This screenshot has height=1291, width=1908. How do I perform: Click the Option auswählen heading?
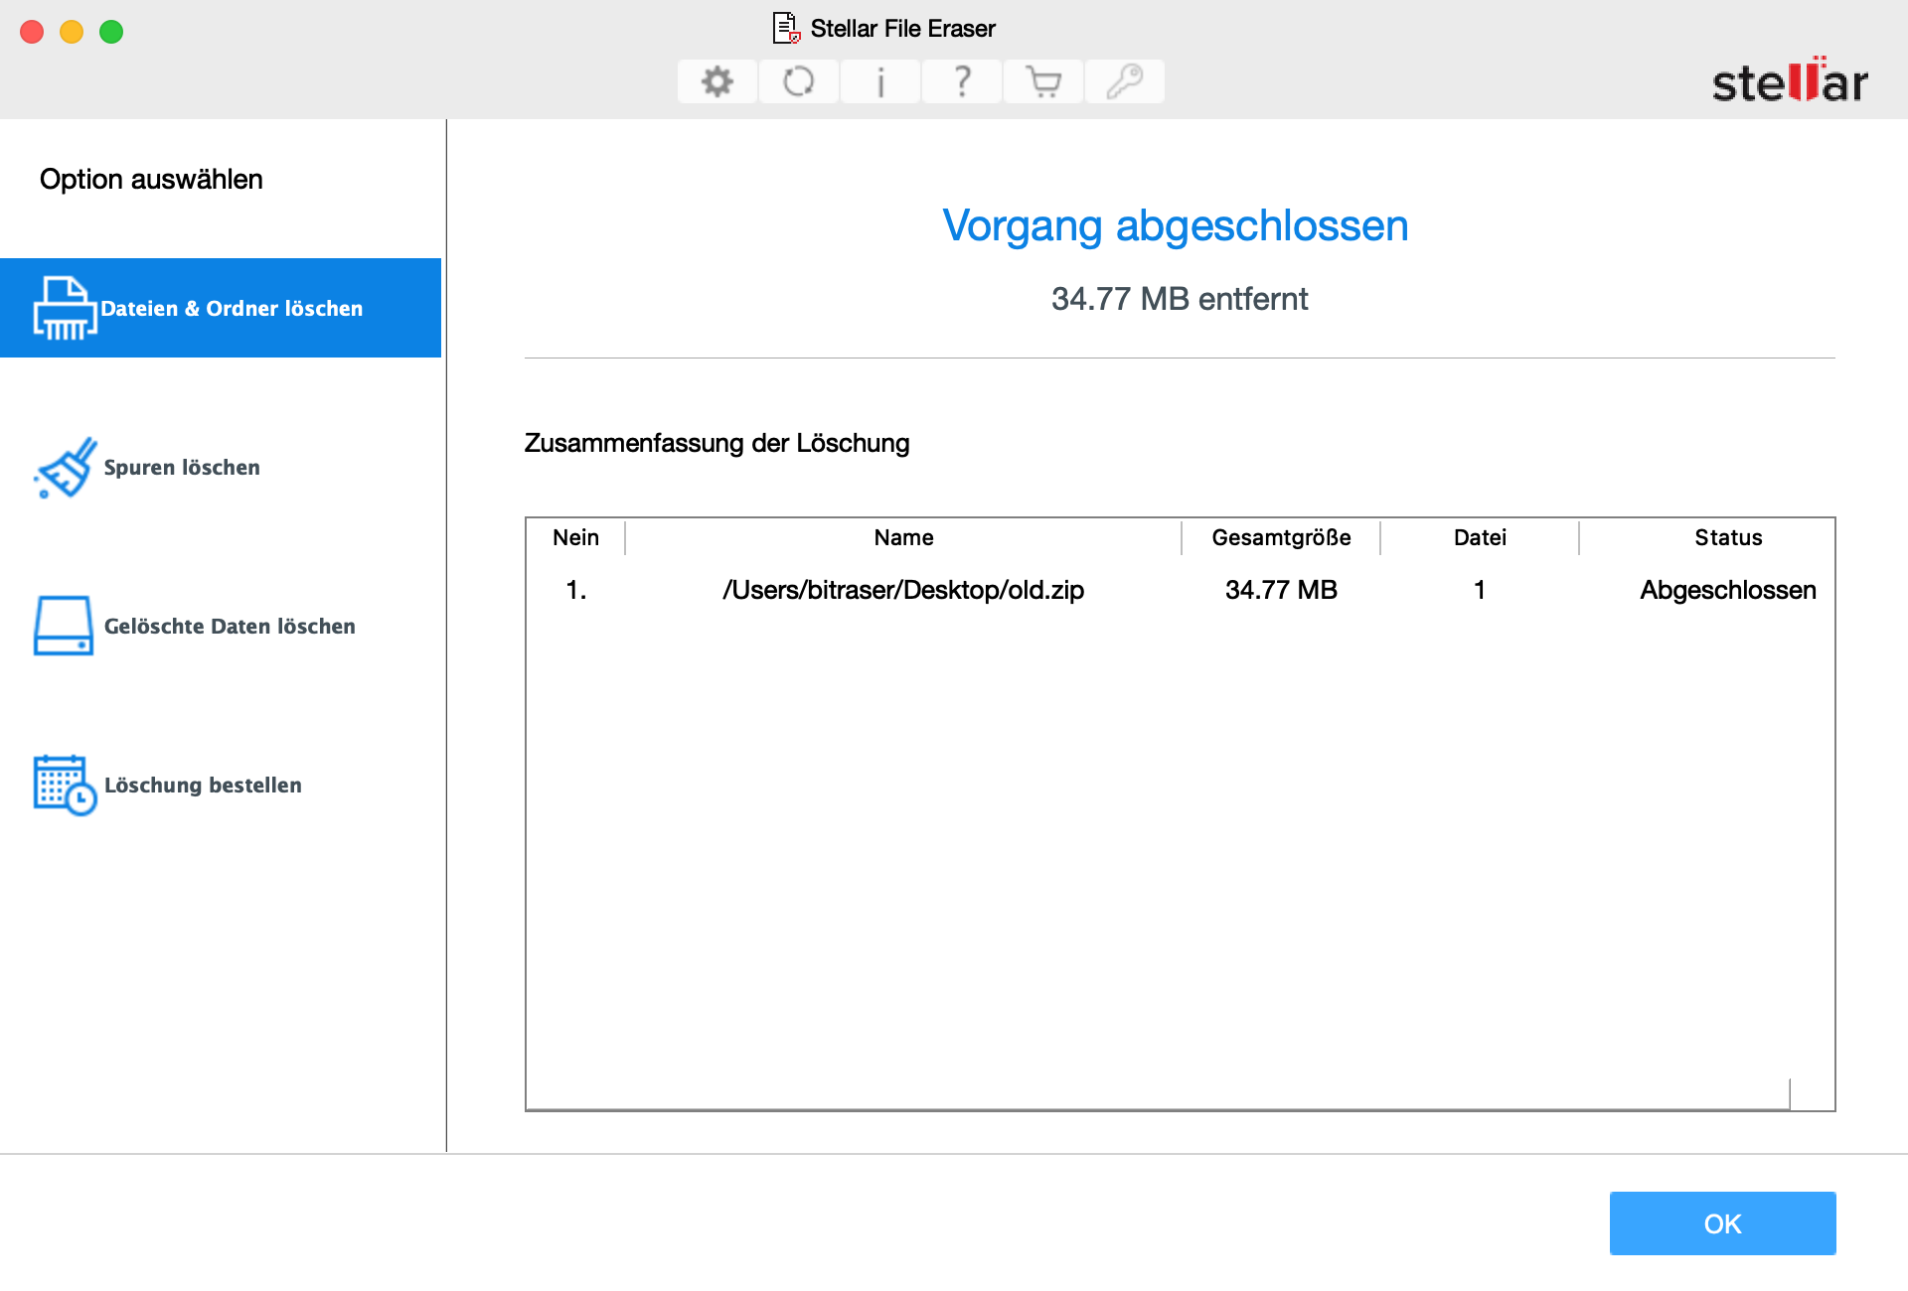point(151,179)
